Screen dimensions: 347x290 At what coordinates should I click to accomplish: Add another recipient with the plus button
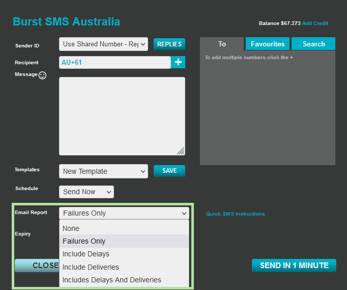tap(178, 62)
